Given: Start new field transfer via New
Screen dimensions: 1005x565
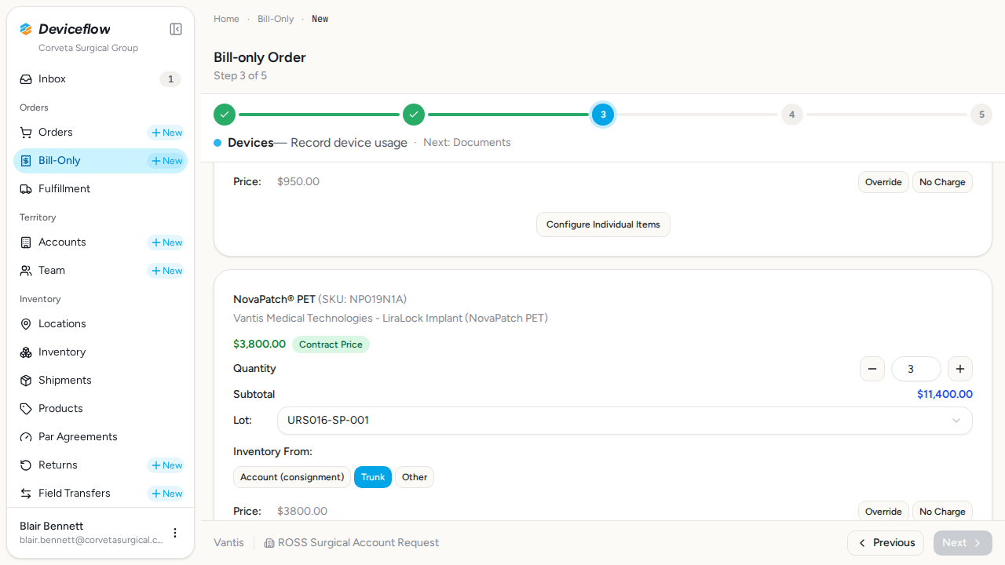Looking at the screenshot, I should click(166, 494).
